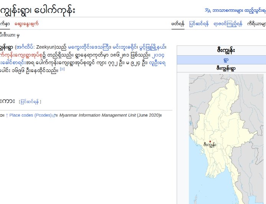Click the red location dot on Myanmar map
The height and width of the screenshot is (204, 266).
coord(210,141)
